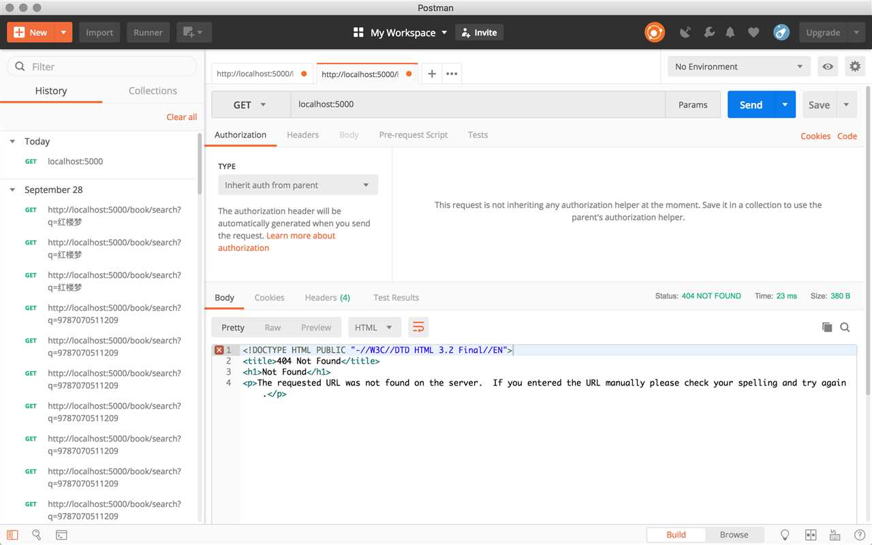
Task: Search within the response body
Action: click(845, 328)
